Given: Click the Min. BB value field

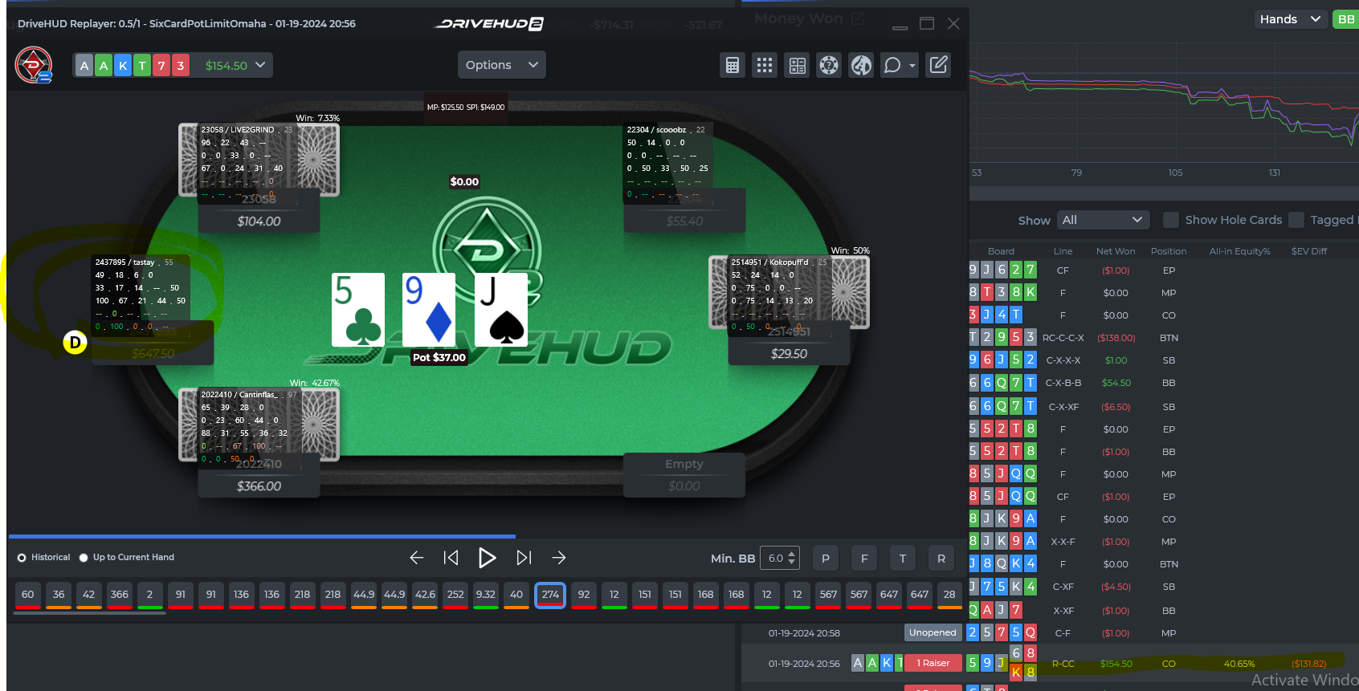Looking at the screenshot, I should pos(774,558).
